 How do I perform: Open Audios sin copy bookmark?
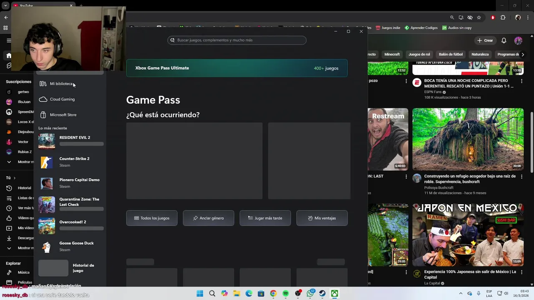[457, 28]
